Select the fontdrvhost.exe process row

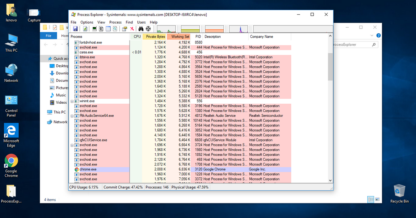click(180, 42)
